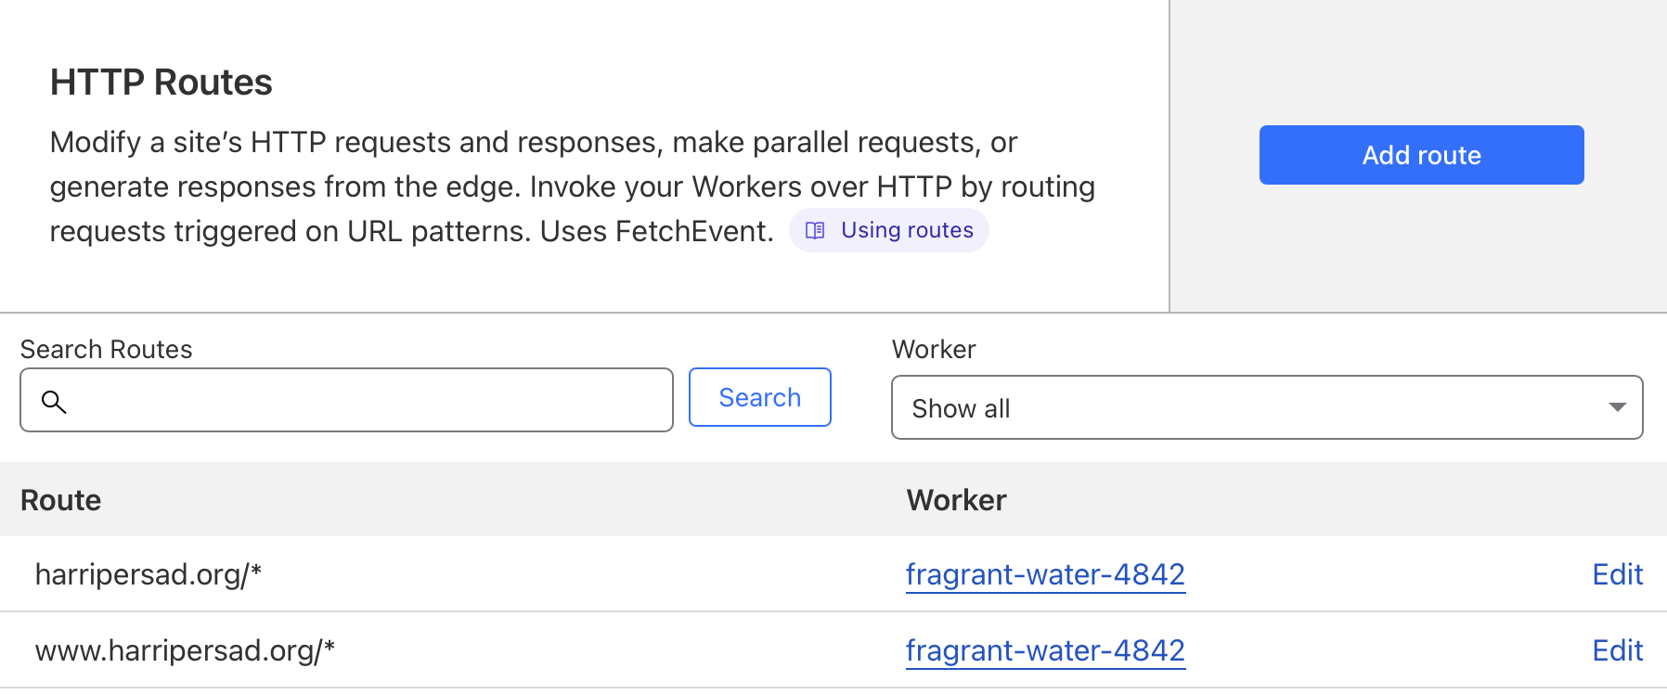Viewport: 1667px width, 694px height.
Task: Open fragrant-water-4842 worker for harripersad.org/* route
Action: [1045, 574]
